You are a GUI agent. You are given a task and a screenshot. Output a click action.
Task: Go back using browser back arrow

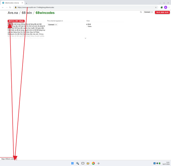tap(3, 8)
